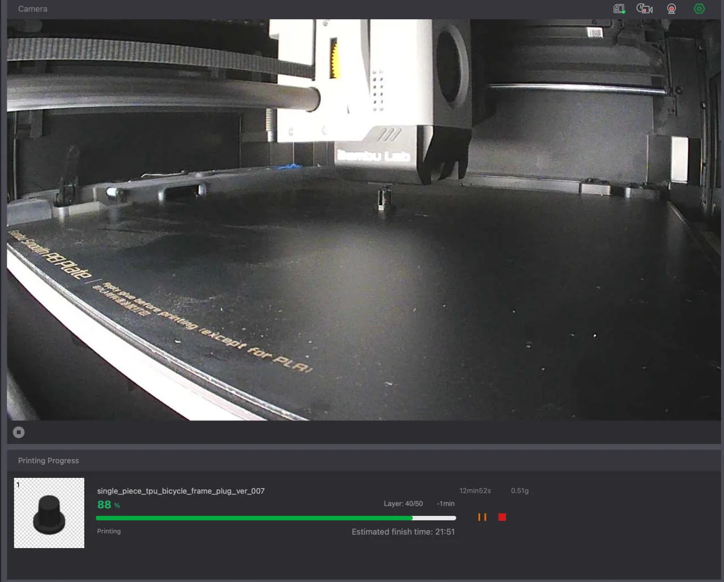
Task: Click the bicycle frame plug model thumbnail
Action: coord(49,513)
